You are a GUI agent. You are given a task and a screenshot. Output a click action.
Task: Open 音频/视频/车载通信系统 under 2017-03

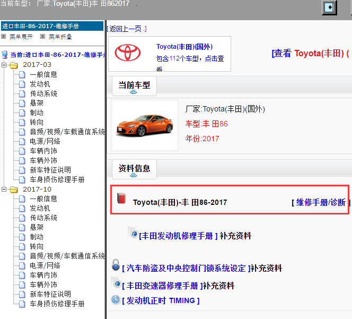point(67,132)
